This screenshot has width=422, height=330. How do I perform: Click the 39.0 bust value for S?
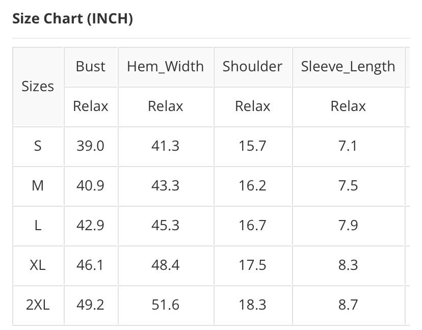[91, 146]
